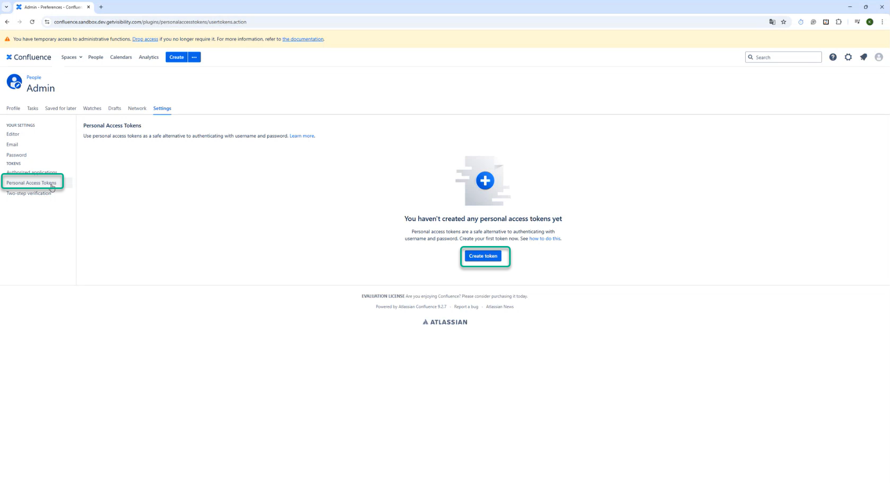The width and height of the screenshot is (890, 484).
Task: Open the Create button's ellipsis menu
Action: (x=194, y=57)
